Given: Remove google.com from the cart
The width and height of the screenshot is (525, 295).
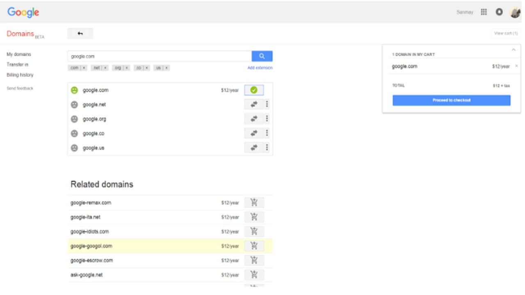Looking at the screenshot, I should 516,66.
